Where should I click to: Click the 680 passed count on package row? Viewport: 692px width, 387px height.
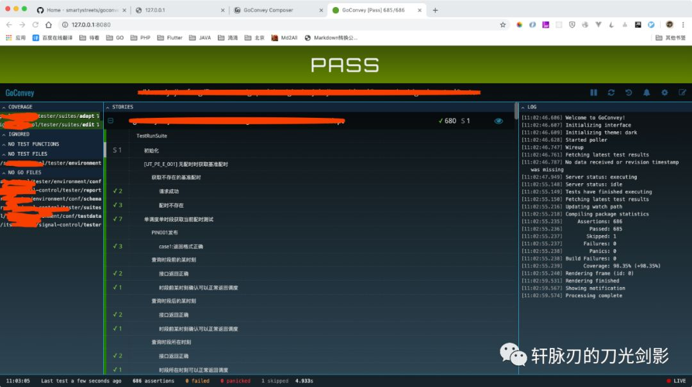447,121
